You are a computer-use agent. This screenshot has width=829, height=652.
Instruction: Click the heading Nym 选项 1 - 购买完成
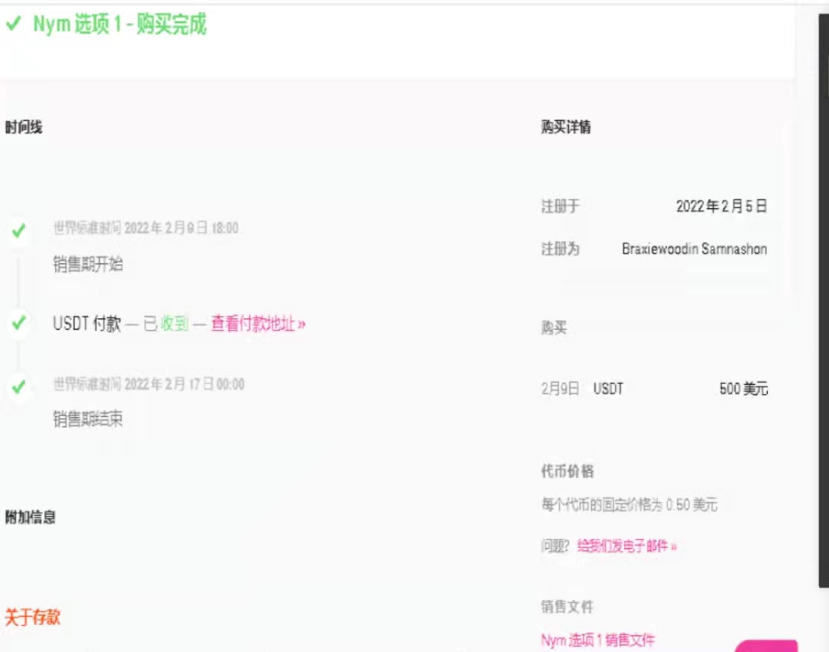[119, 24]
